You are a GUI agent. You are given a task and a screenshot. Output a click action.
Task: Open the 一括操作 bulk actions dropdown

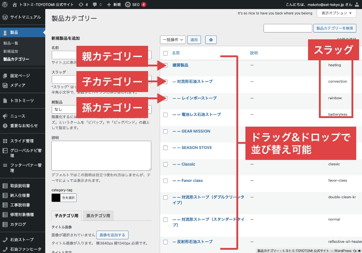point(173,40)
